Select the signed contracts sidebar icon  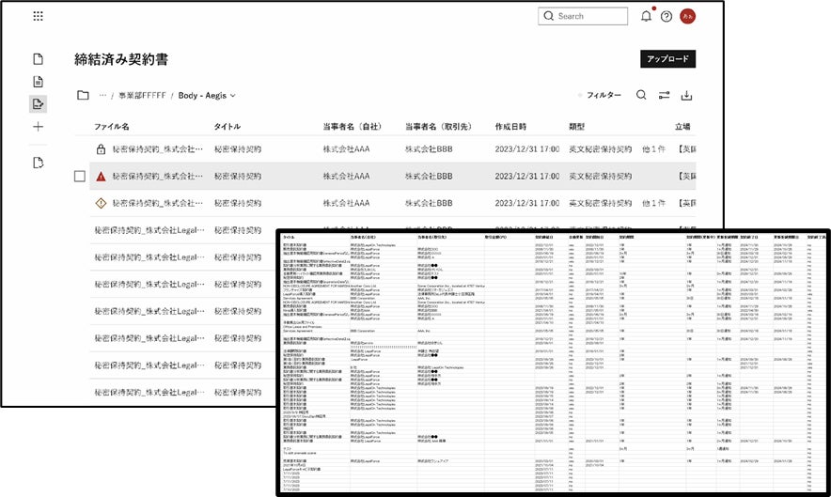(38, 104)
